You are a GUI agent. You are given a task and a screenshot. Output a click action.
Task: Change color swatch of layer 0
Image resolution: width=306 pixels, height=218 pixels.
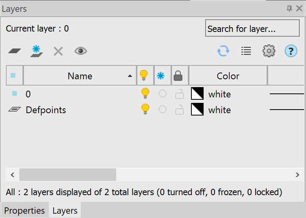point(197,94)
